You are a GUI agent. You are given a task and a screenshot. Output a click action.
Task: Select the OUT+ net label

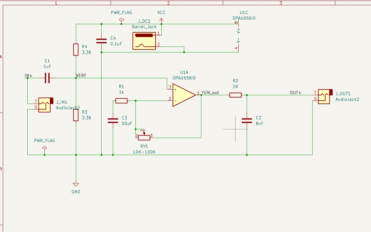[x=295, y=92]
